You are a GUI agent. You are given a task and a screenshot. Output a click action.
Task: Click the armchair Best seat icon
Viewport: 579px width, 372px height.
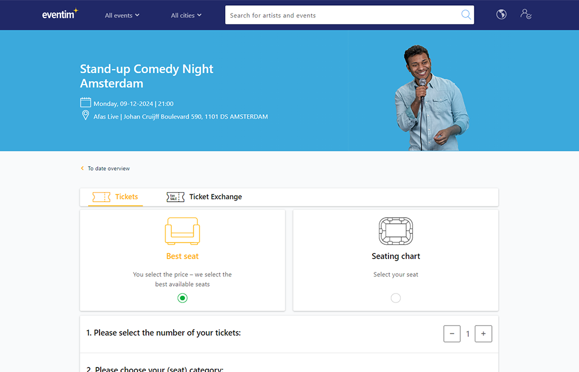coord(182,231)
